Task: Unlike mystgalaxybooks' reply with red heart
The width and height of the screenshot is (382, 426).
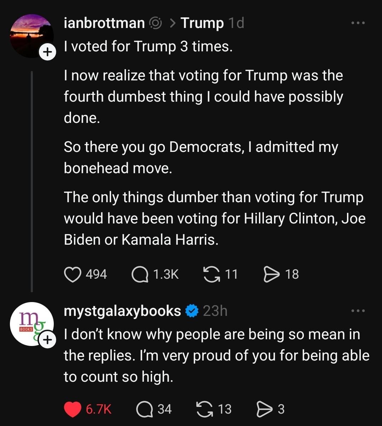Action: (x=73, y=409)
